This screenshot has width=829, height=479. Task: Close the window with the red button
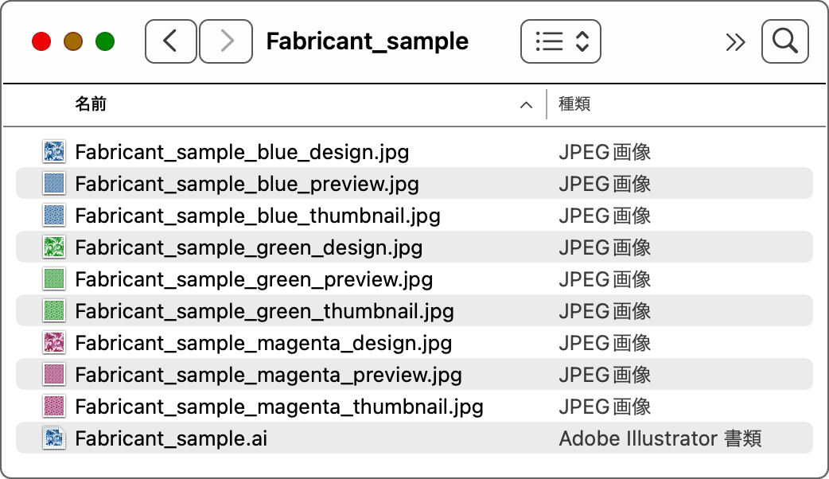(41, 41)
